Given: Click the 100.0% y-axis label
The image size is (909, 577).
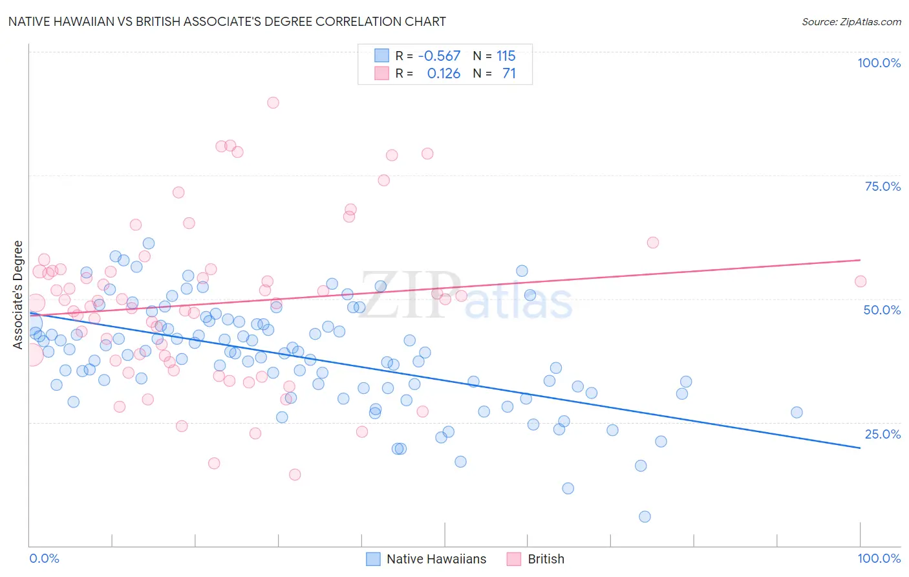Looking at the screenshot, I should [879, 63].
